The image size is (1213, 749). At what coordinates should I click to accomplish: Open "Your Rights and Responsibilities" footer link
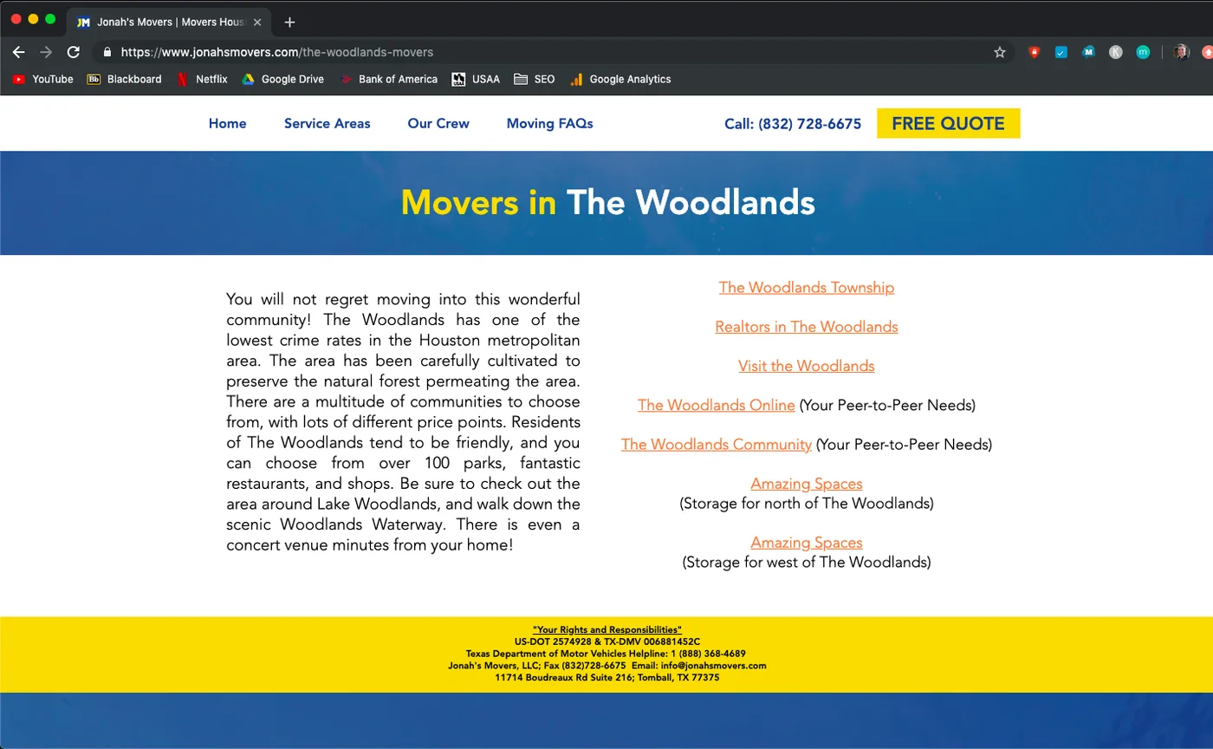click(x=607, y=629)
